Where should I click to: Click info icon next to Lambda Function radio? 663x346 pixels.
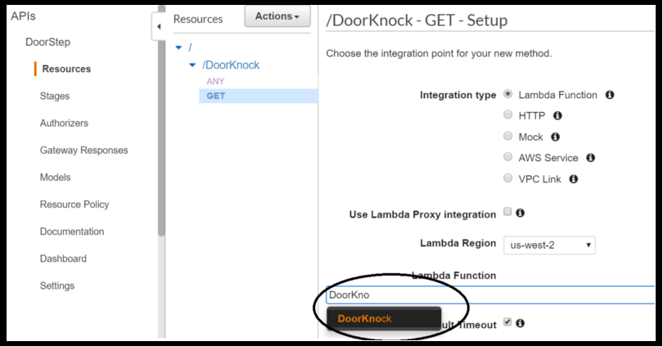click(x=610, y=95)
